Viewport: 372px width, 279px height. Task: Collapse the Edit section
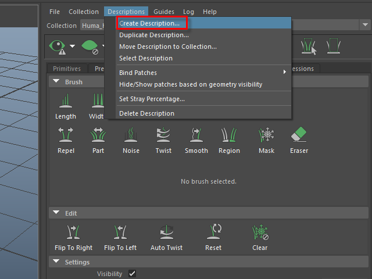point(56,213)
